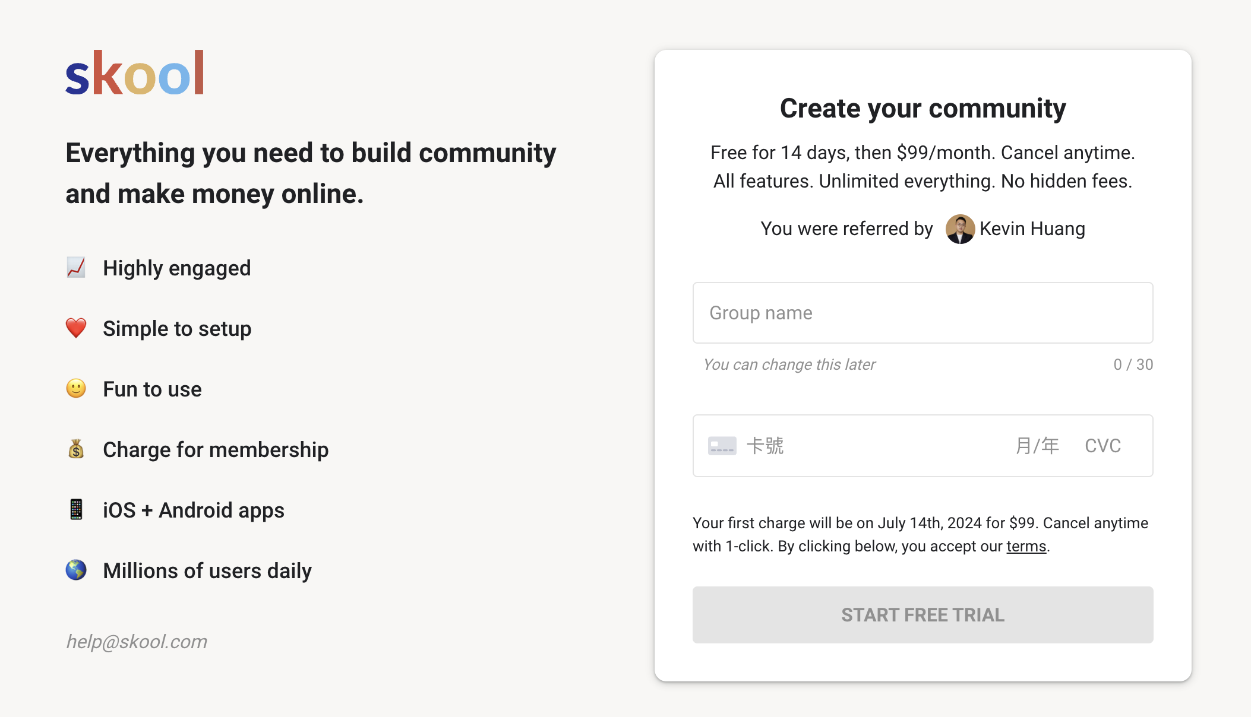Click the chart emoji beside Highly engaged
1251x717 pixels.
[76, 268]
